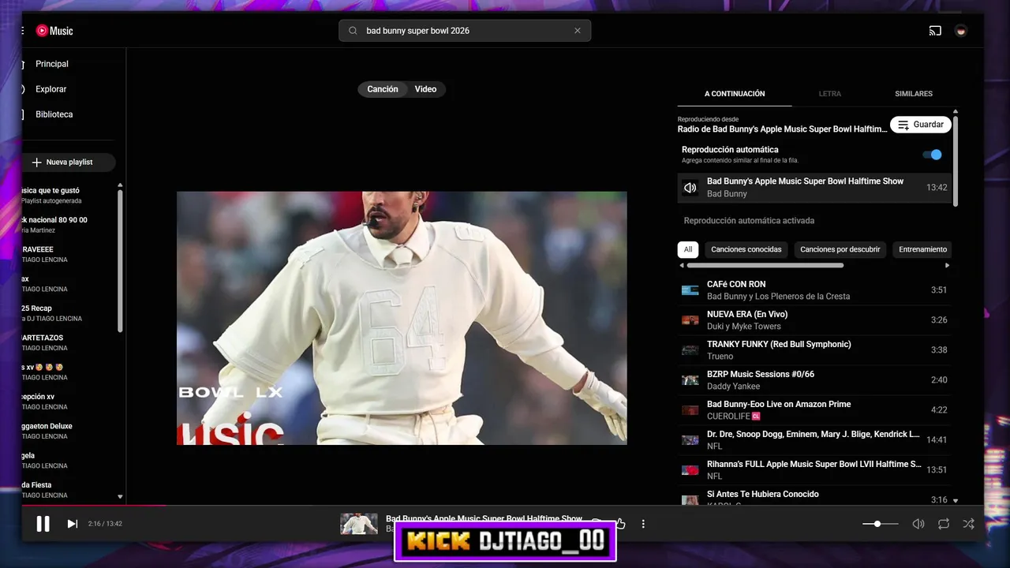Open the LETRA tab
Viewport: 1010px width, 568px height.
pos(830,94)
